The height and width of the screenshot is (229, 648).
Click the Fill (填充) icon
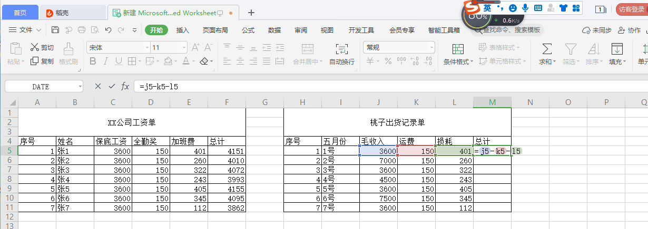click(x=616, y=49)
